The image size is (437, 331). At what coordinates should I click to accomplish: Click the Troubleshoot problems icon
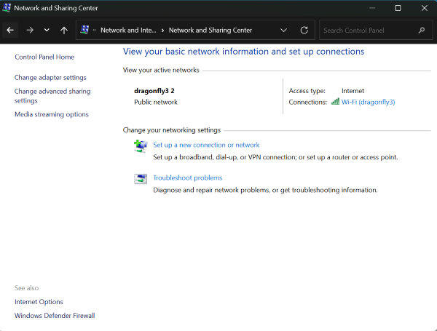141,179
